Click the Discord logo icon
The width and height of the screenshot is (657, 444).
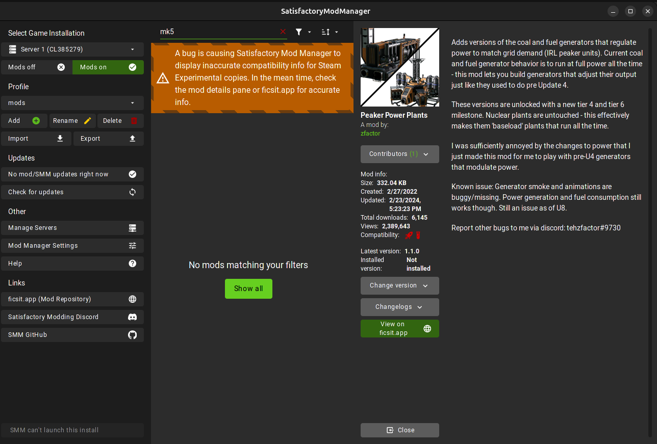(x=133, y=317)
